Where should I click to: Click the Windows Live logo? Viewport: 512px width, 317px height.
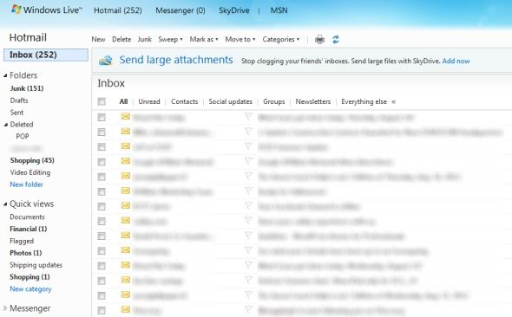pyautogui.click(x=46, y=10)
